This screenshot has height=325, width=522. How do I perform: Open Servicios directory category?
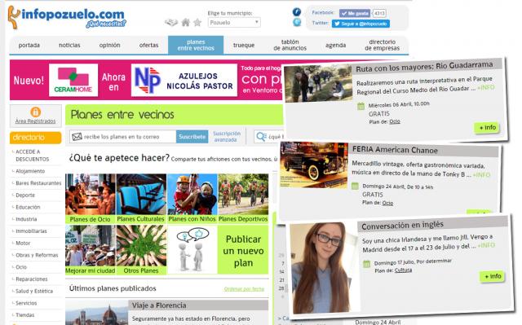[x=26, y=303]
